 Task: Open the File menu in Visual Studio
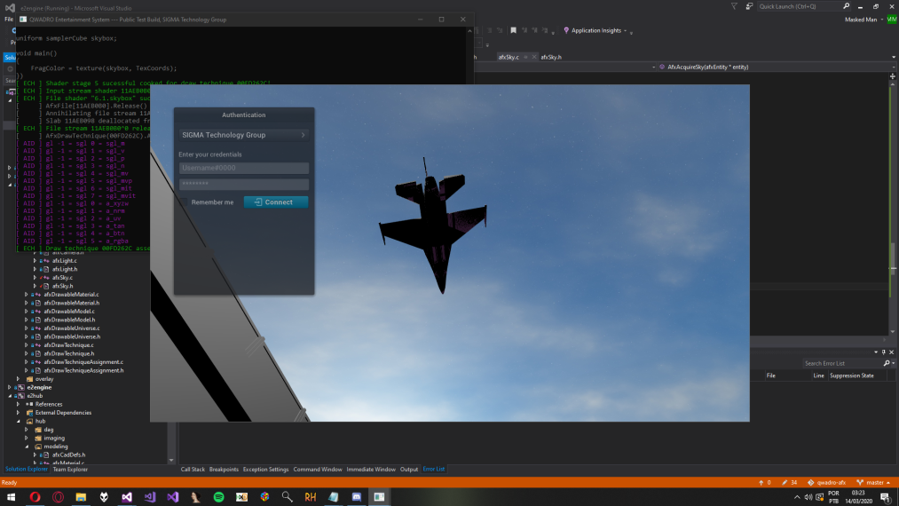[9, 20]
